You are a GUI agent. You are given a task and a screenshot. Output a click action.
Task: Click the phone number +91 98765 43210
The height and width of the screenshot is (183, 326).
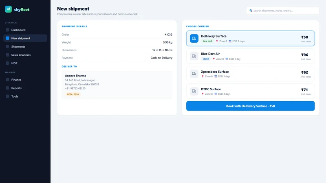click(75, 88)
